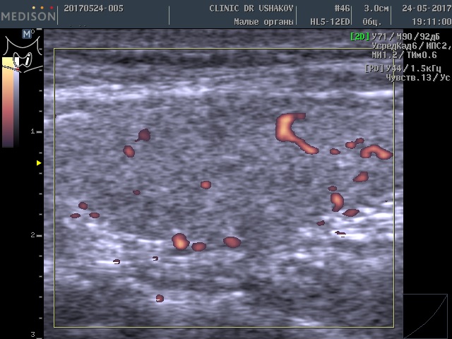
Task: Click the Малые органы preset label
Action: (x=263, y=21)
